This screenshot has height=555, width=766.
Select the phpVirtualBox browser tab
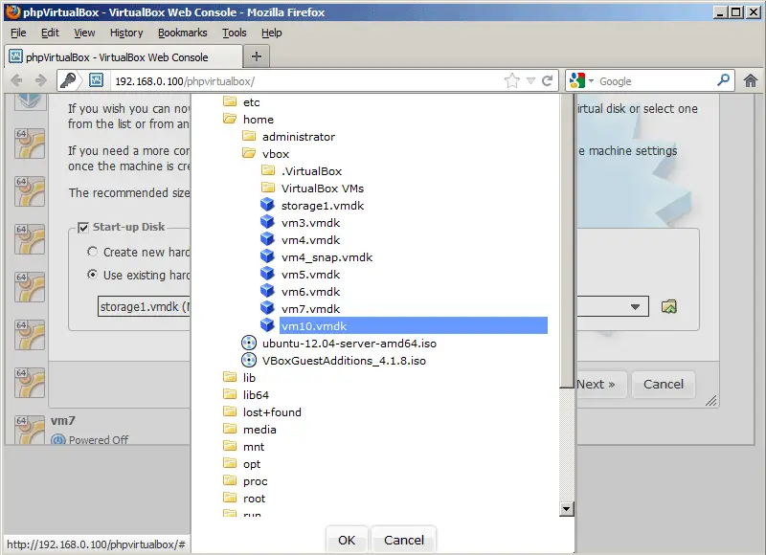pos(124,56)
